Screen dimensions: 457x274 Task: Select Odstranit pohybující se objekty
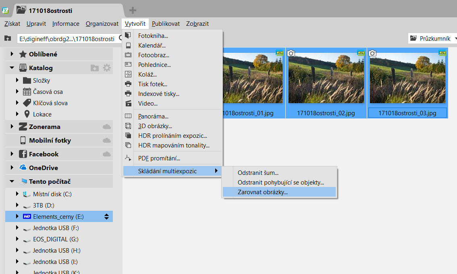coord(279,183)
